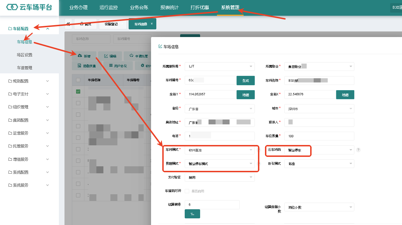
Task: Open the 云车场码 dropdown
Action: pos(319,150)
